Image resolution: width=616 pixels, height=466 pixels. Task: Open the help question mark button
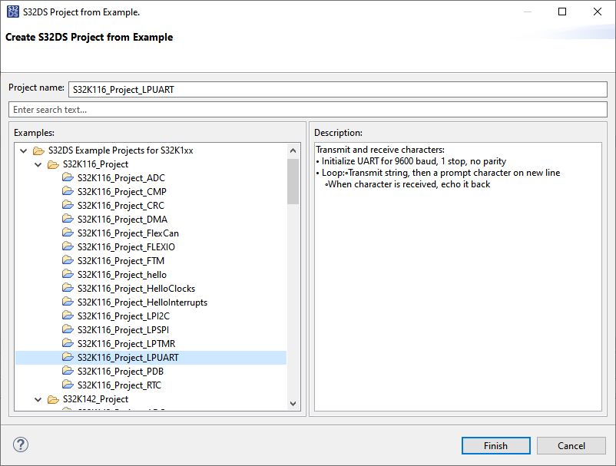coord(20,445)
